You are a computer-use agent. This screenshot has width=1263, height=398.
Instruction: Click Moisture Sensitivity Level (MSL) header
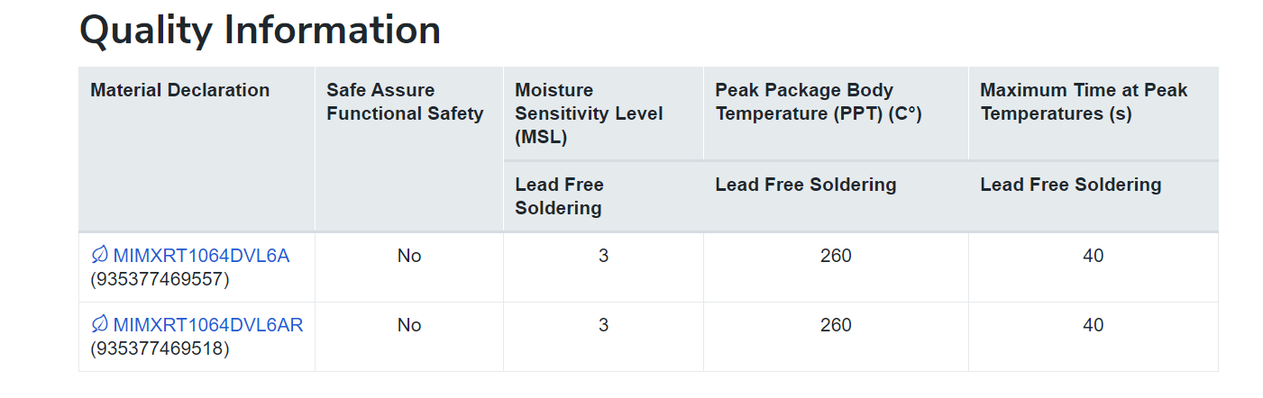pyautogui.click(x=589, y=113)
